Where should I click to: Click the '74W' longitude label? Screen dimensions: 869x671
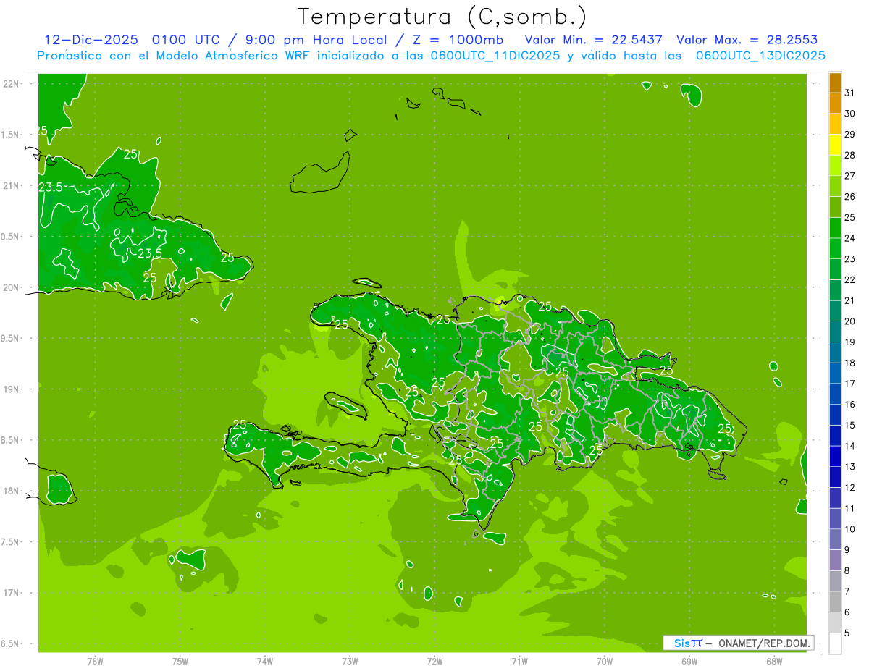click(x=265, y=661)
